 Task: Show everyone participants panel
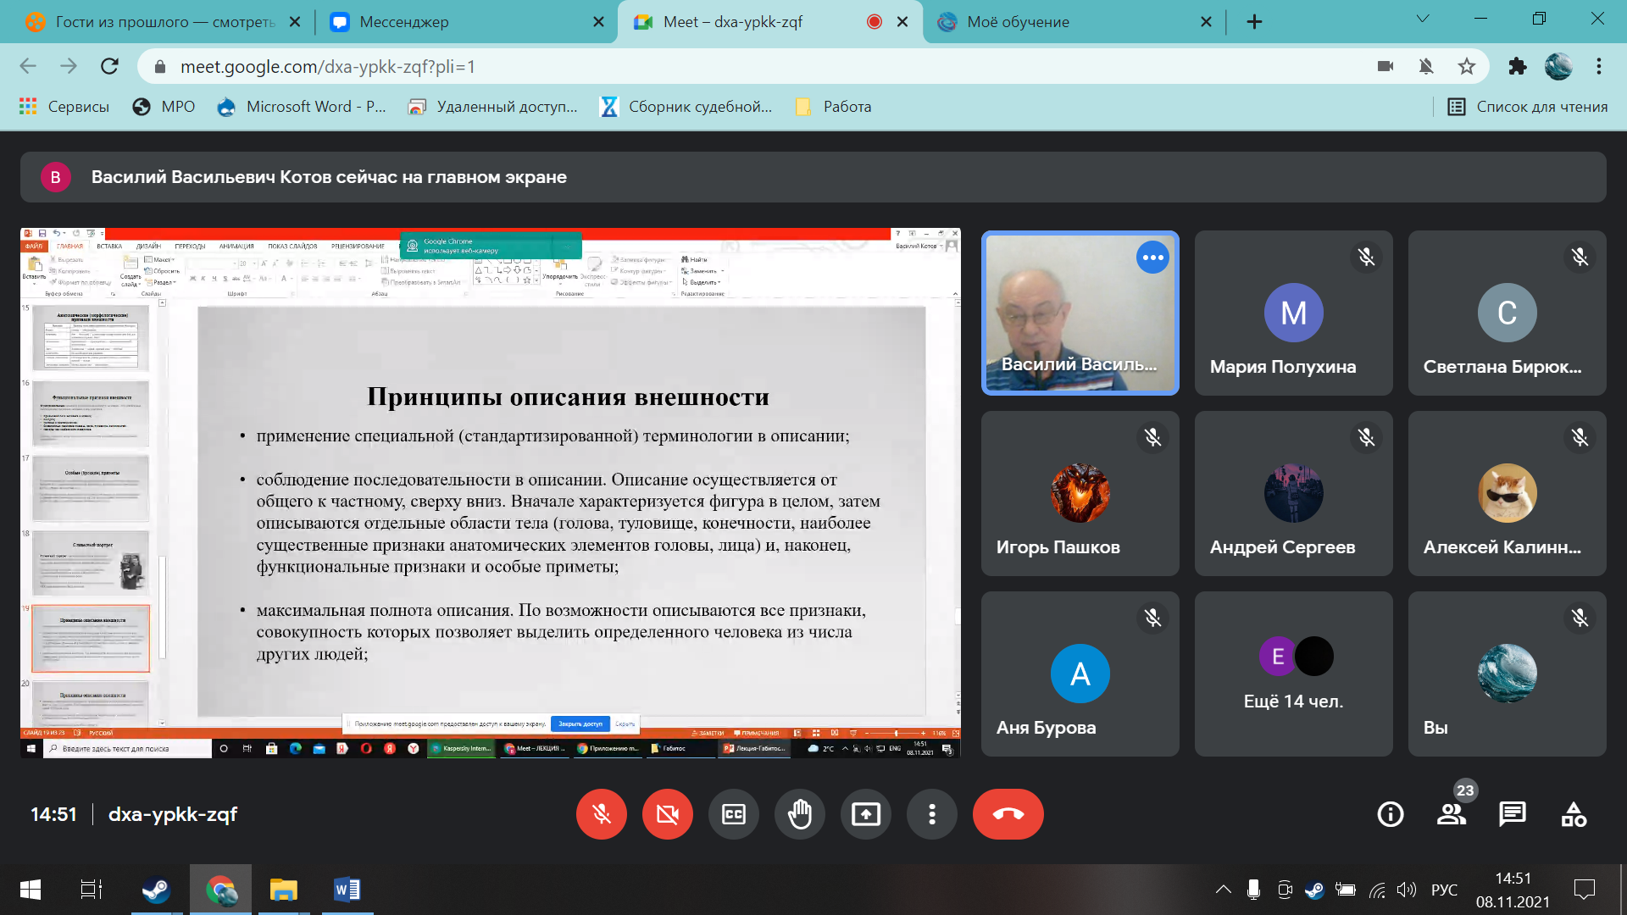coord(1452,814)
